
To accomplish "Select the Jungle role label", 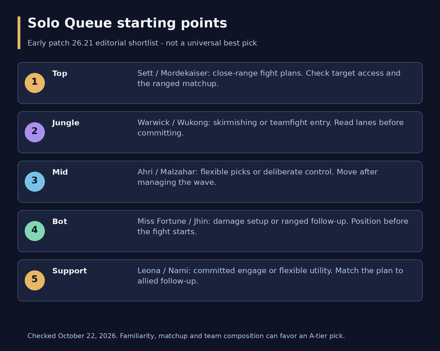I will (66, 123).
